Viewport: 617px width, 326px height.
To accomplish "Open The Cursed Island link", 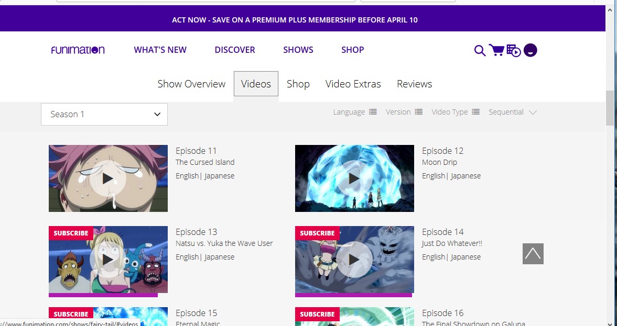I will (x=205, y=162).
